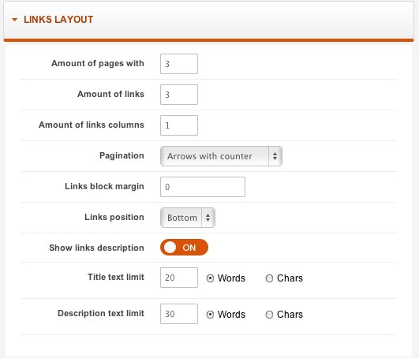Open the Pagination dropdown
This screenshot has height=358, width=419.
221,156
